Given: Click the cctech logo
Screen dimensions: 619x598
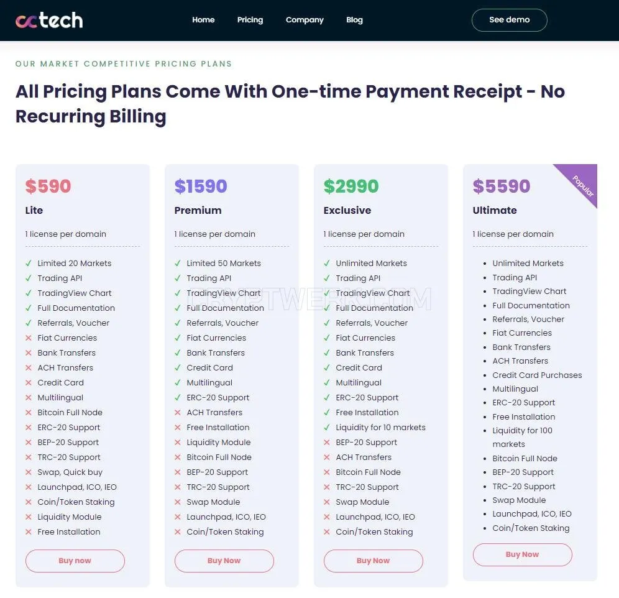Looking at the screenshot, I should pos(49,20).
